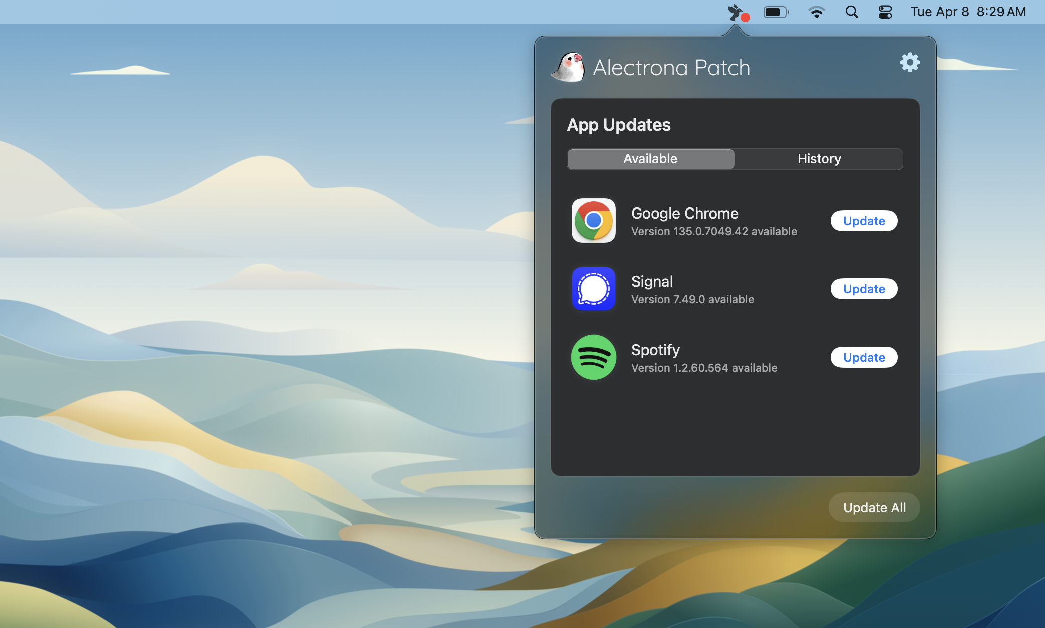Click the App Updates panel heading
Viewport: 1045px width, 628px height.
619,125
